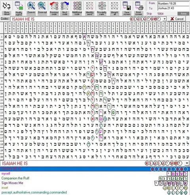The image size is (190, 195).
Task: Click the Unmark all icon
Action: [x=114, y=6]
